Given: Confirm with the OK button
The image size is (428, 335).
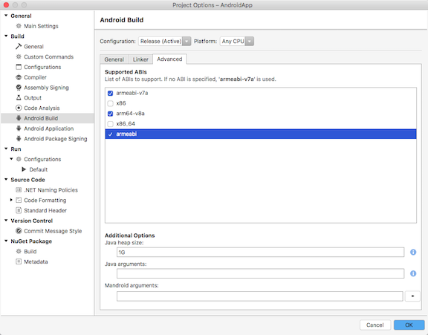Looking at the screenshot, I should [409, 325].
